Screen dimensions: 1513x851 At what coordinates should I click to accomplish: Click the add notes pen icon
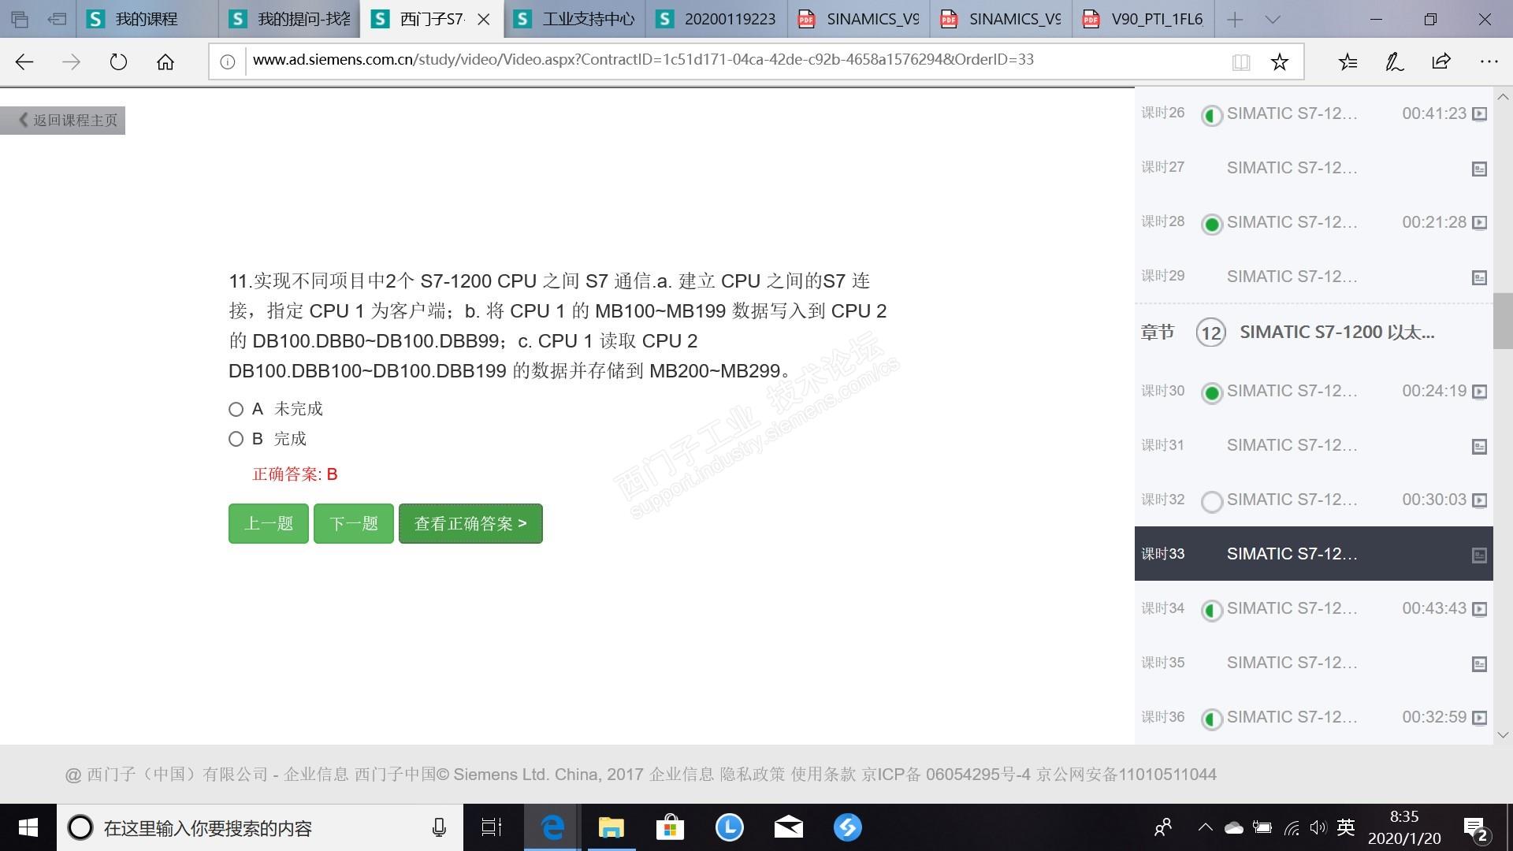tap(1394, 61)
